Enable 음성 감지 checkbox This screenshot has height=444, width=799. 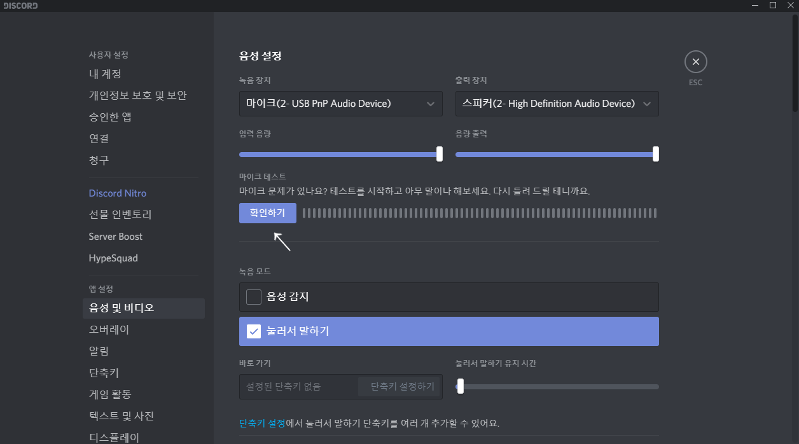coord(254,296)
